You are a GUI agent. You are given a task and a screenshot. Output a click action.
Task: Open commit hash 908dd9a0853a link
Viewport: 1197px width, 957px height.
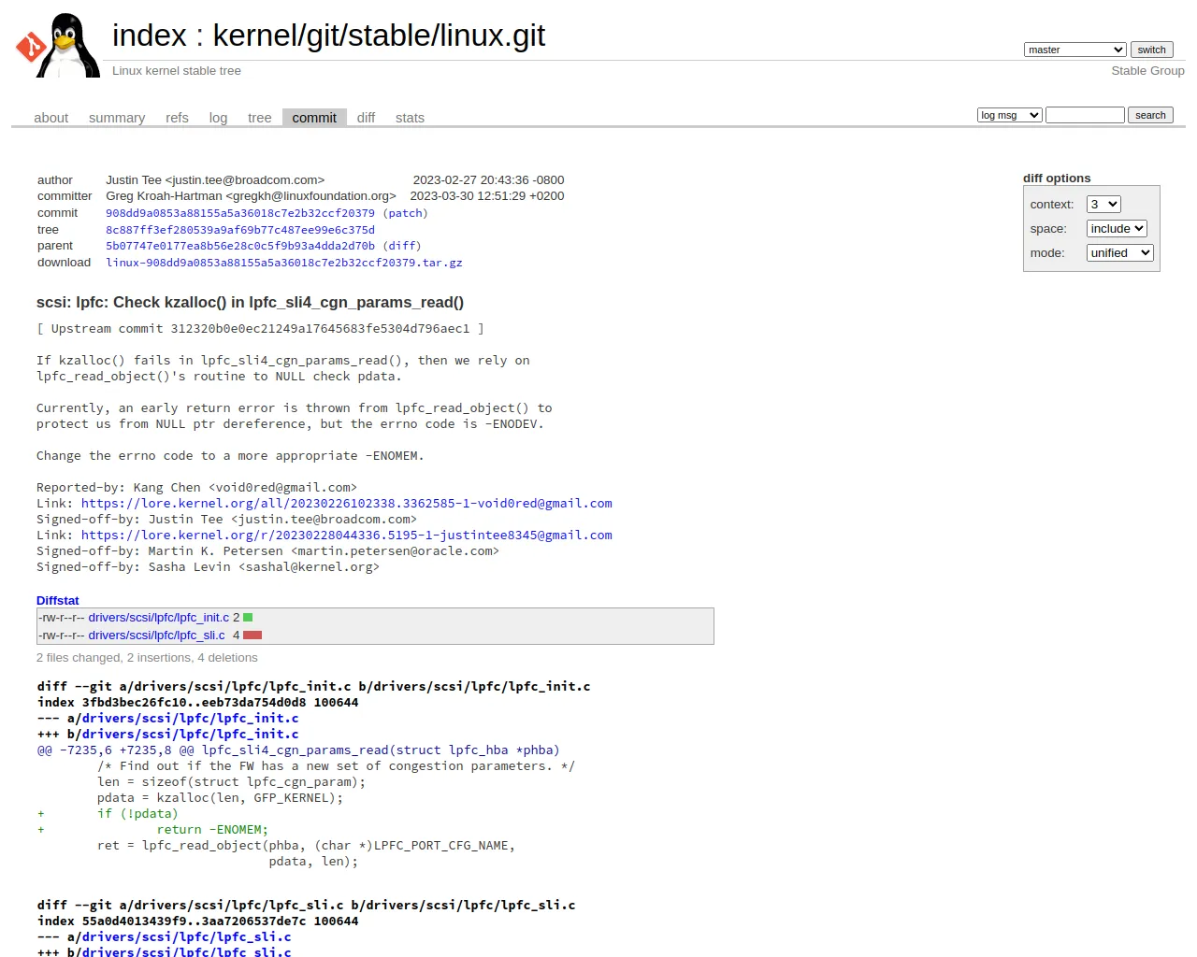240,213
